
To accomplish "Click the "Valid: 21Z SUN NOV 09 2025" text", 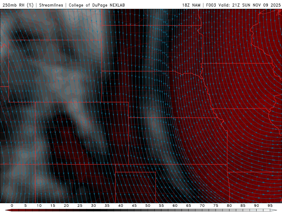I will 250,5.
